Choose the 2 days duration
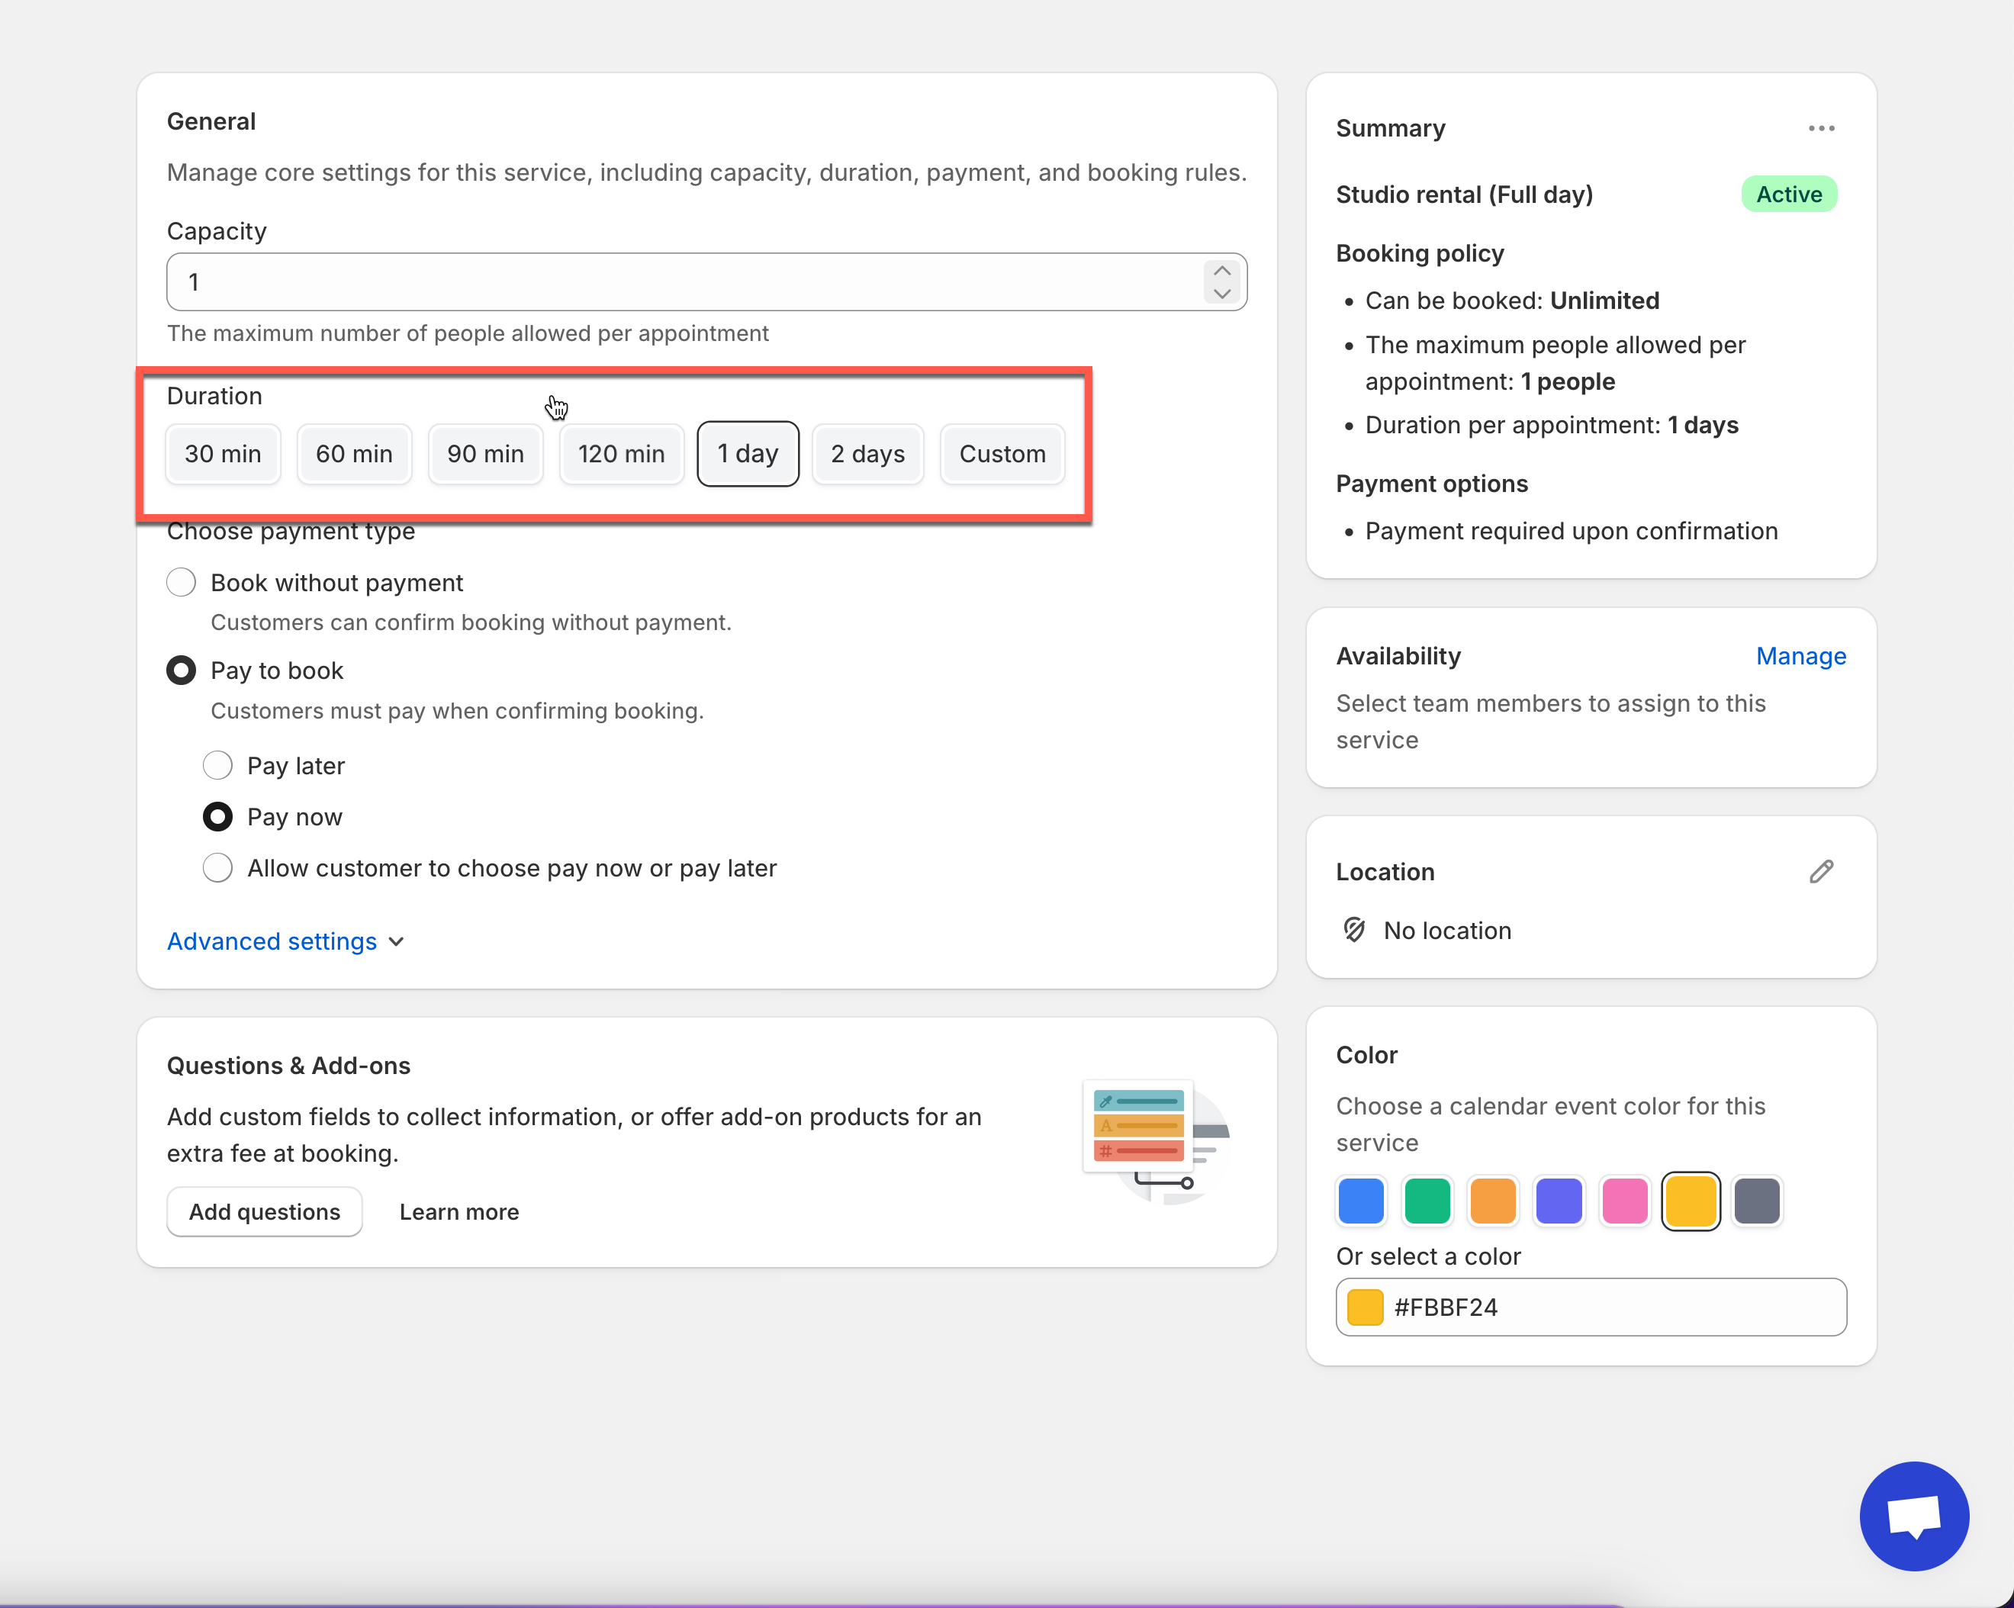The image size is (2014, 1608). pyautogui.click(x=867, y=454)
